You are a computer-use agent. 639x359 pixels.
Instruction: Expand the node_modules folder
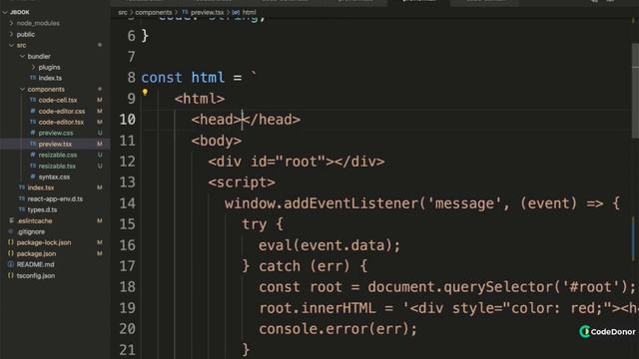coord(11,23)
